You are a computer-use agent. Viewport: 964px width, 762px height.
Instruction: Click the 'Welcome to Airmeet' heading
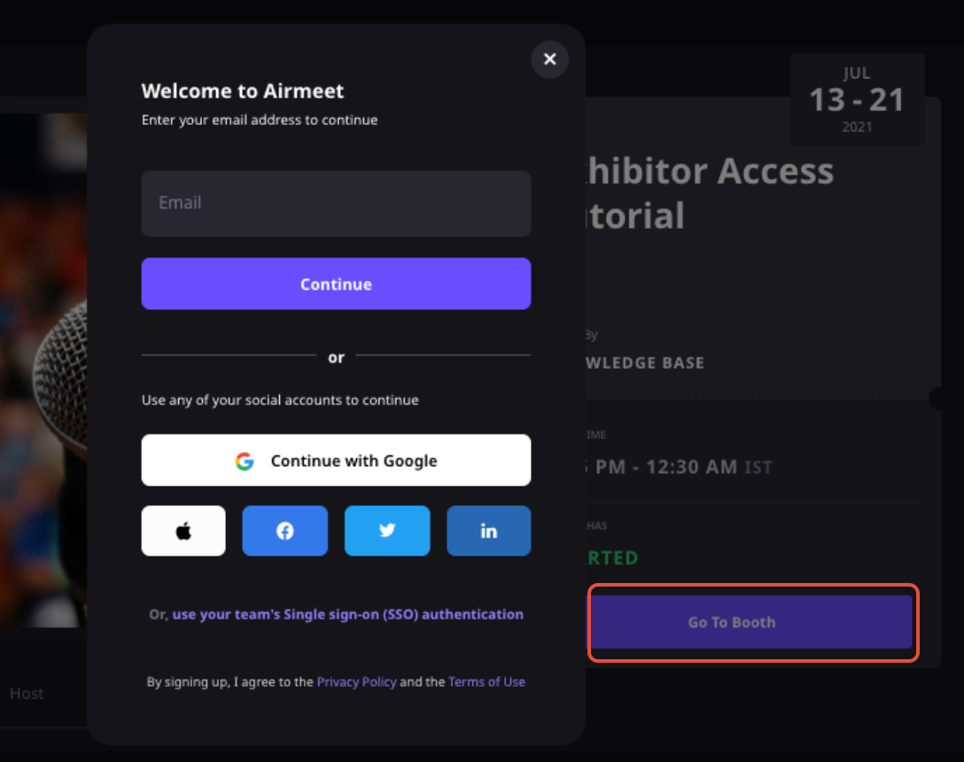click(x=243, y=91)
